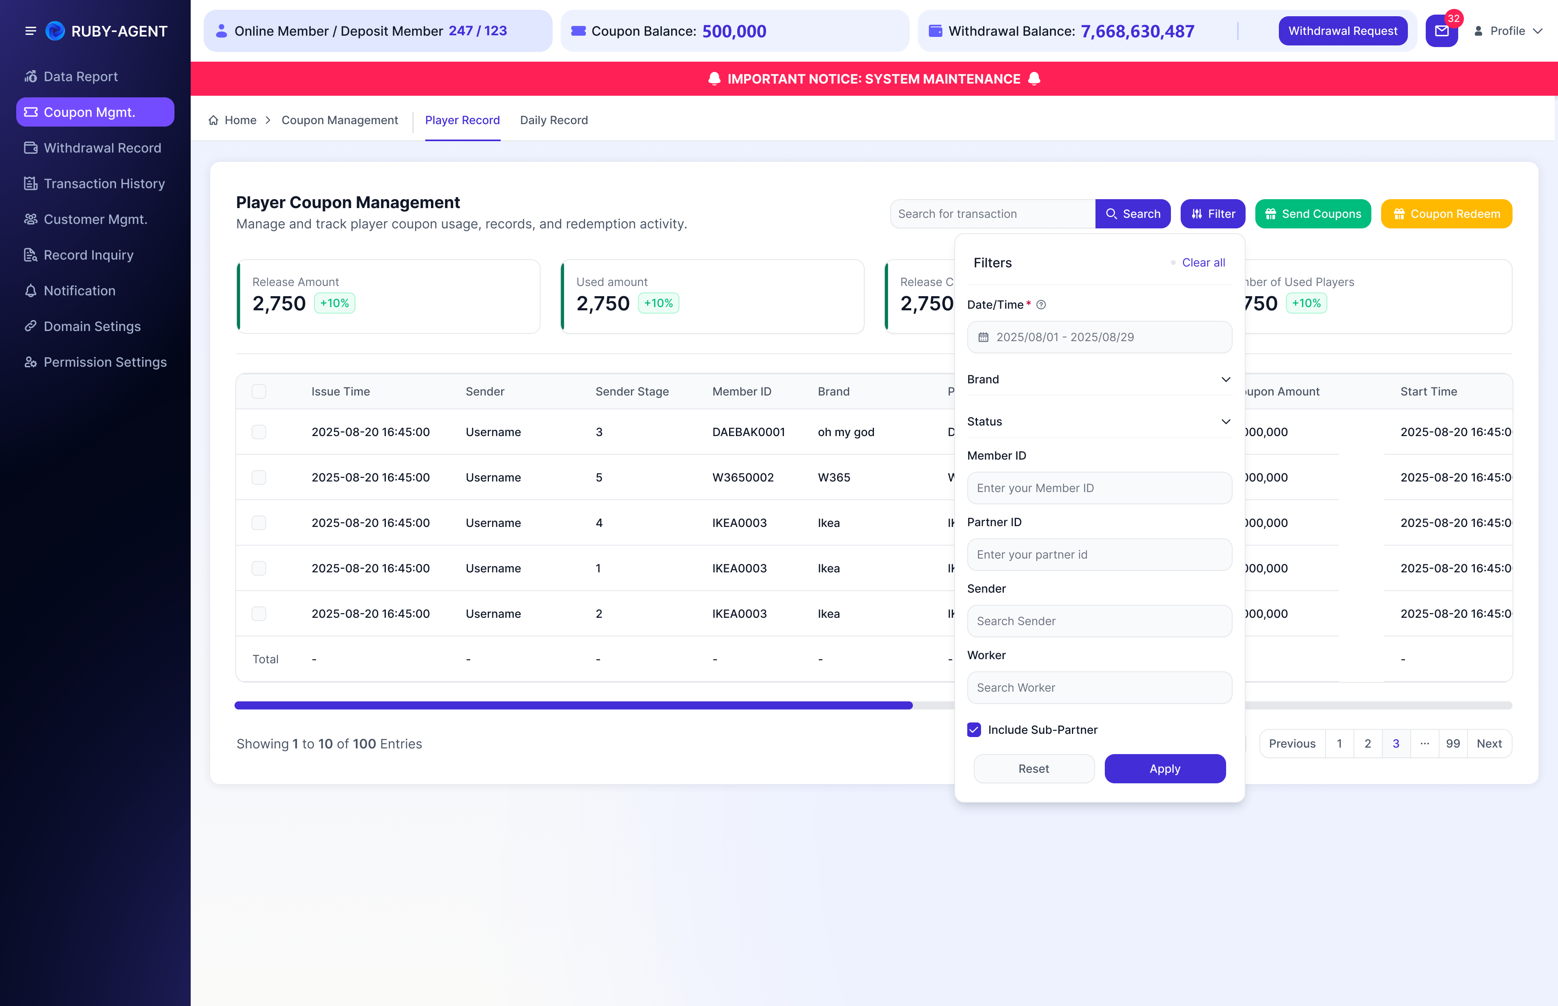
Task: Click the Coupon Mgmt. ticket icon
Action: click(x=31, y=112)
